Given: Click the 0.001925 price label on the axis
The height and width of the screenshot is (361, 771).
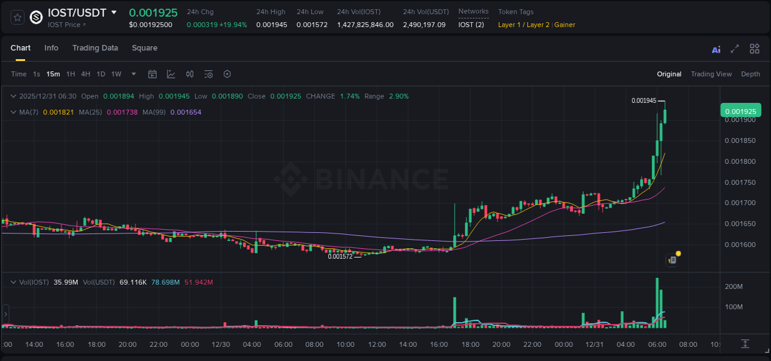Looking at the screenshot, I should click(x=740, y=111).
